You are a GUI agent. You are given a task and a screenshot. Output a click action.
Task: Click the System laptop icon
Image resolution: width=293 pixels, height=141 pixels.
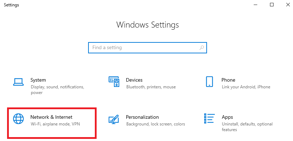18,82
